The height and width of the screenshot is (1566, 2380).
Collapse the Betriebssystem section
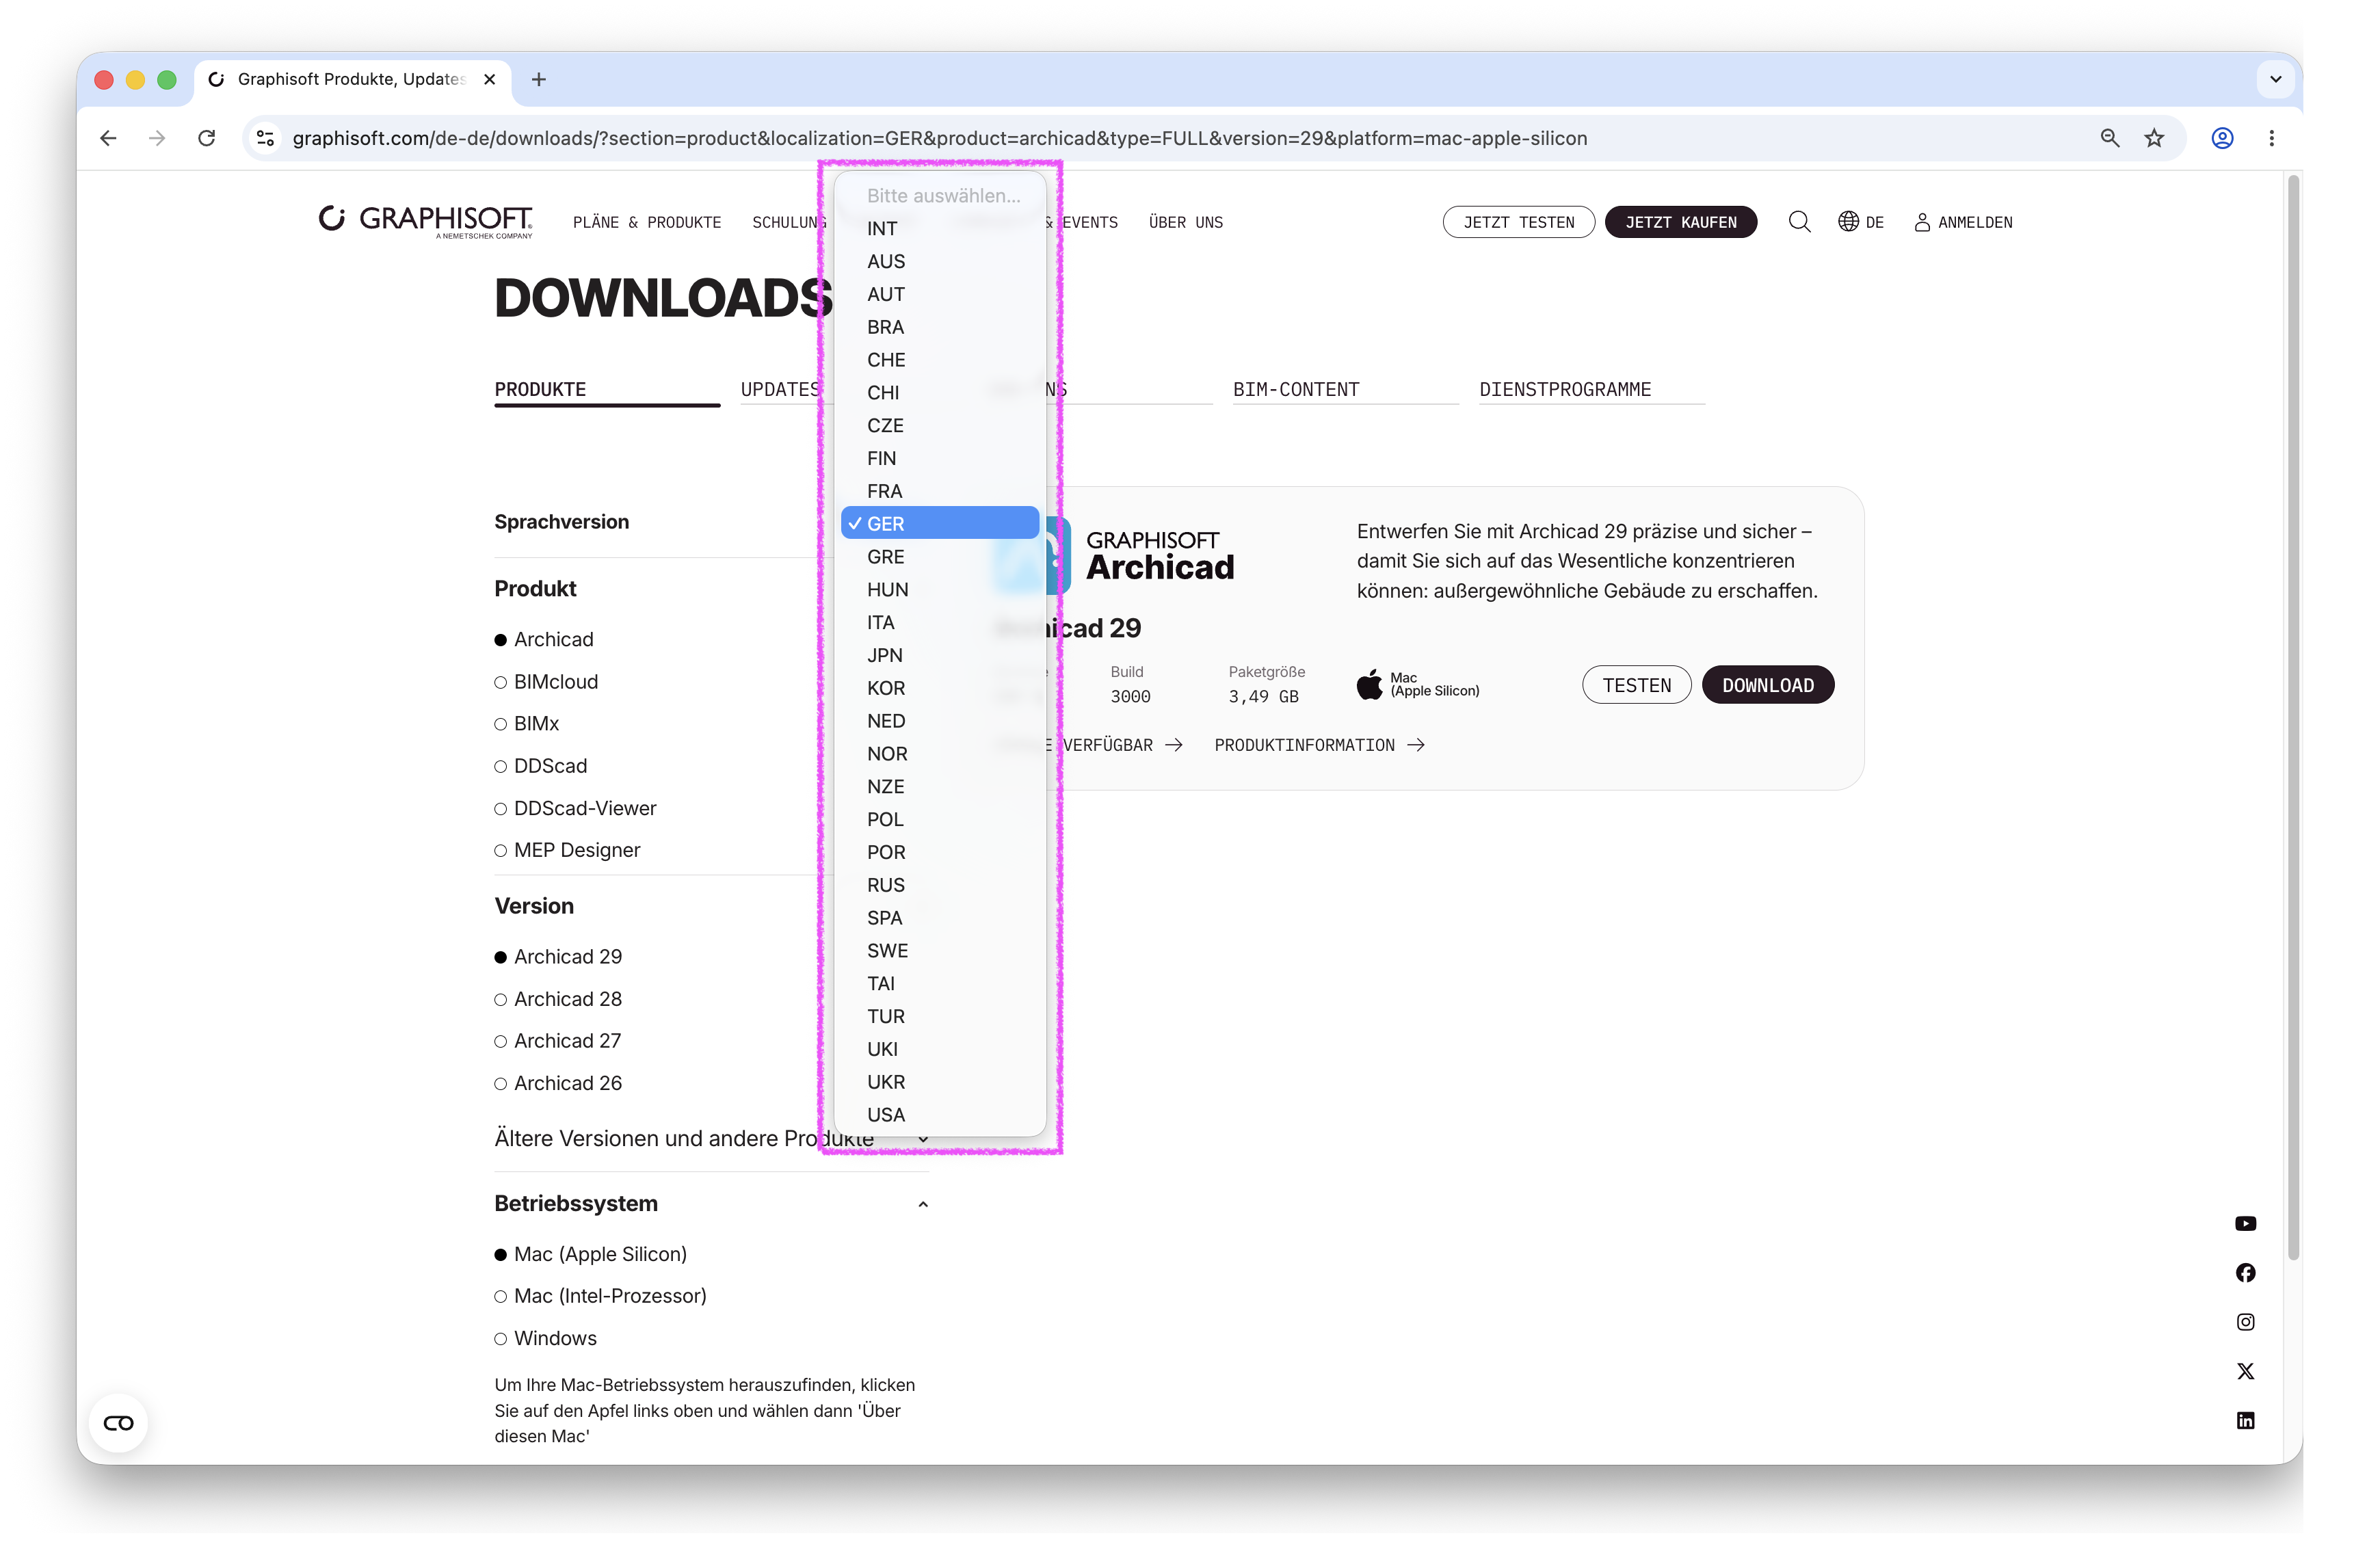pyautogui.click(x=922, y=1204)
